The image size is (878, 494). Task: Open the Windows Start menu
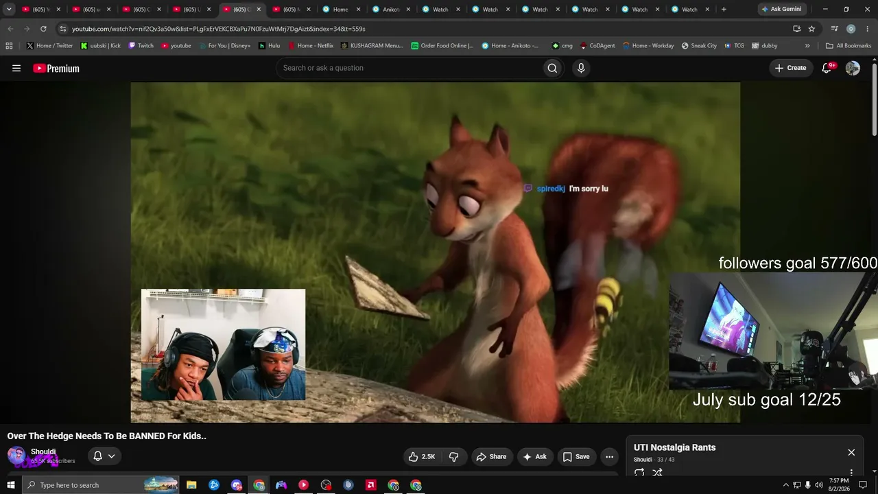[x=10, y=485]
